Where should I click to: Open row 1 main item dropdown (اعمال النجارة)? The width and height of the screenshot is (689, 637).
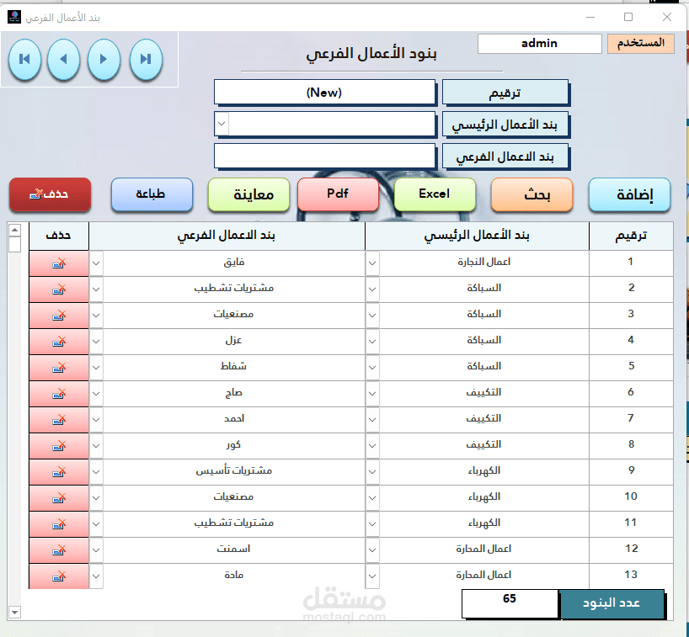tap(372, 263)
